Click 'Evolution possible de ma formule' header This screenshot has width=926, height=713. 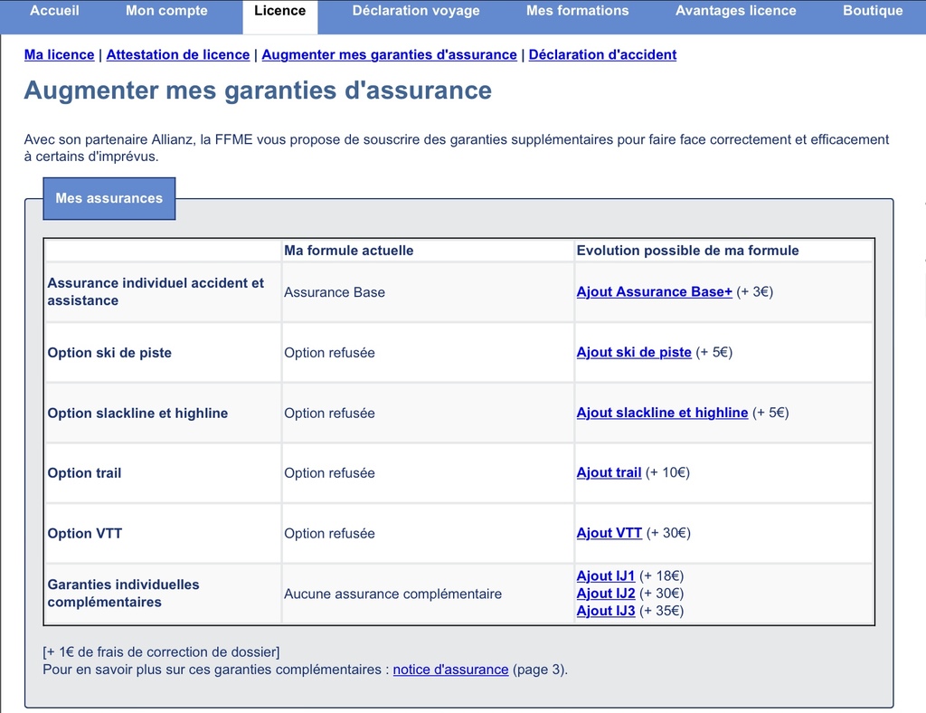687,251
